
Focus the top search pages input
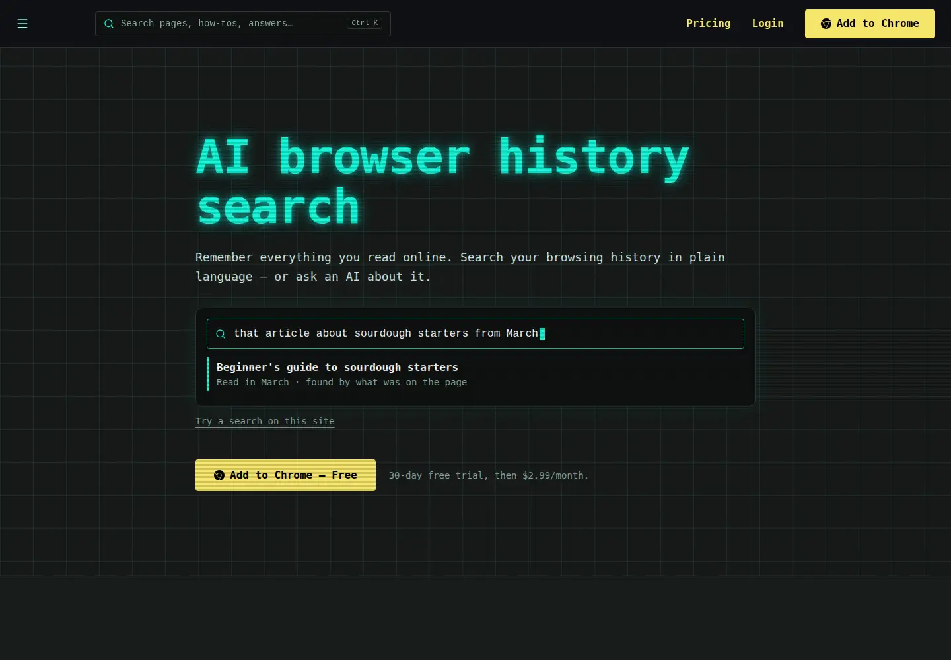(x=242, y=24)
